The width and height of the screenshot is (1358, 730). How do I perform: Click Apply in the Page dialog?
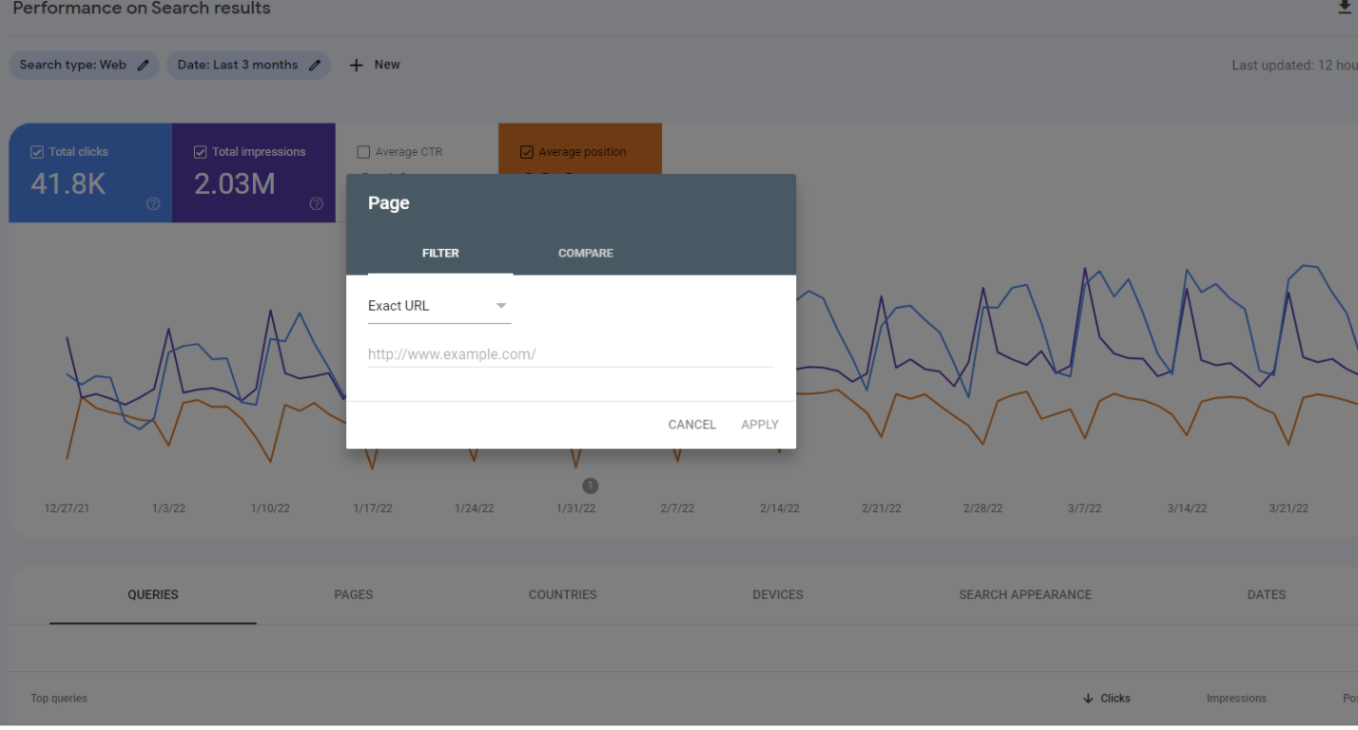coord(759,425)
